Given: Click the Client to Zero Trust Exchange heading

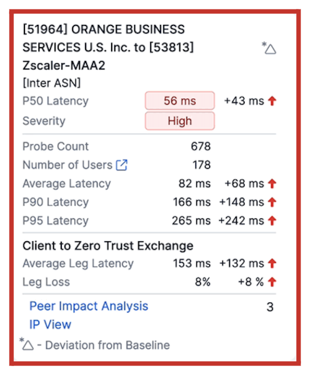Looking at the screenshot, I should [108, 245].
